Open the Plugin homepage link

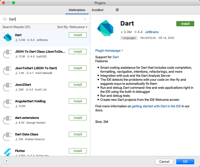click(109, 51)
